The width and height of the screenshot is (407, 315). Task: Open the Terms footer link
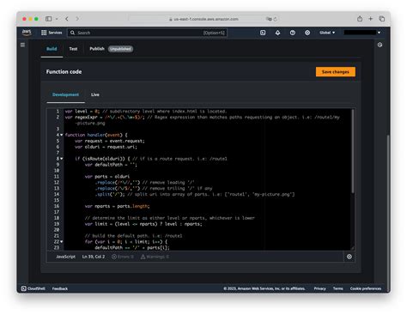click(x=338, y=288)
